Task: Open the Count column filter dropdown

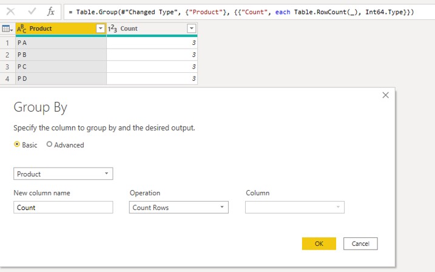Action: (x=192, y=29)
